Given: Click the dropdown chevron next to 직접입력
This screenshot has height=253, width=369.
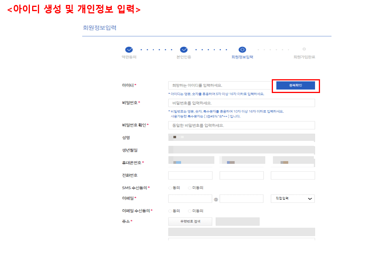Looking at the screenshot, I should pyautogui.click(x=310, y=198).
